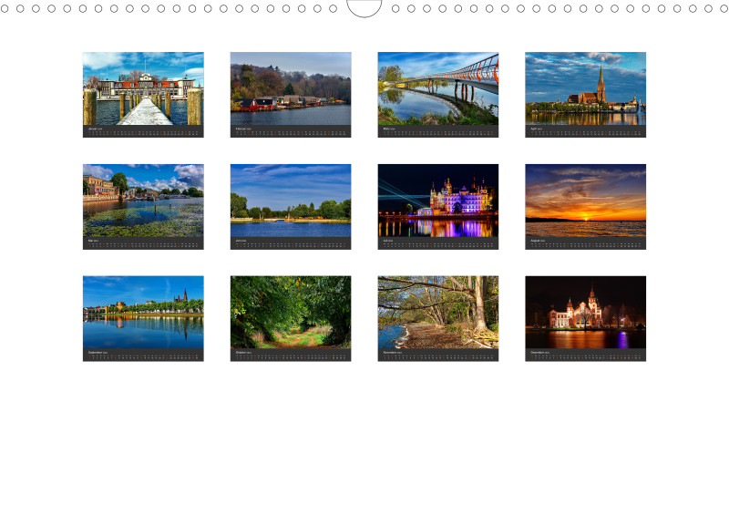Select the August sunset thumbnail
This screenshot has height=515, width=729.
[586, 201]
